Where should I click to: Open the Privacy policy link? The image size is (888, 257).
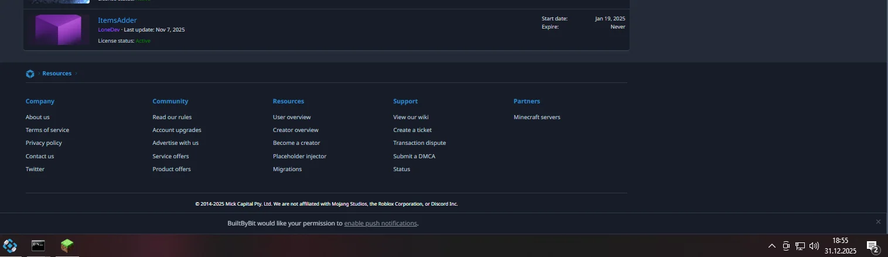(x=44, y=143)
